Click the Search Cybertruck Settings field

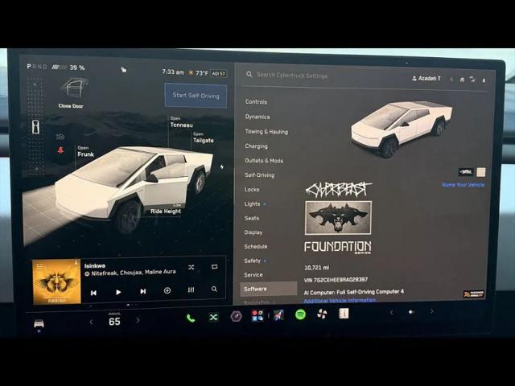(292, 75)
